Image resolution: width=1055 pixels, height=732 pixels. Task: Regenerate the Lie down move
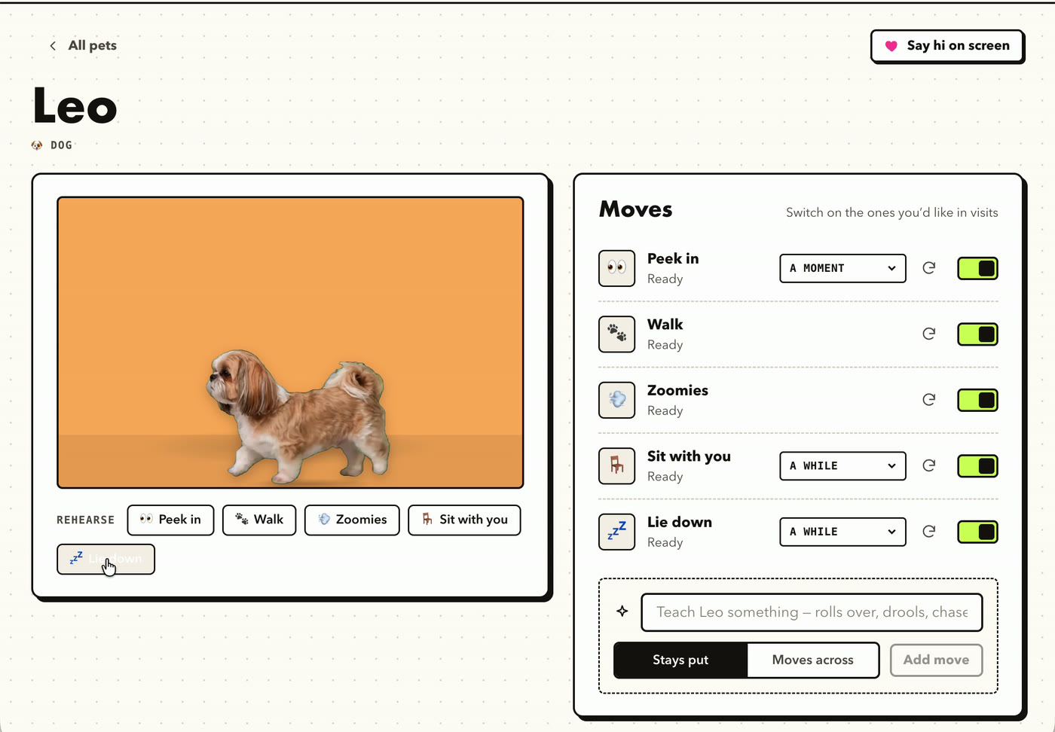pos(929,532)
